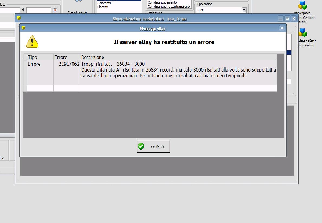Viewport: 322px width, 223px height.
Task: Select the row marker of the error row
Action: 25,73
